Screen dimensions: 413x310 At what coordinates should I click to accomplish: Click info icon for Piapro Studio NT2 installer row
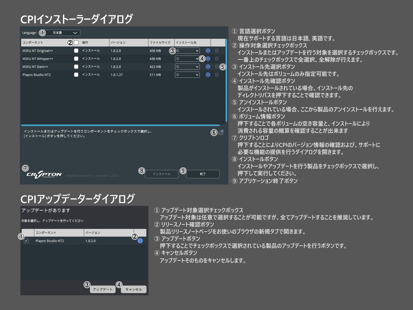(208, 75)
